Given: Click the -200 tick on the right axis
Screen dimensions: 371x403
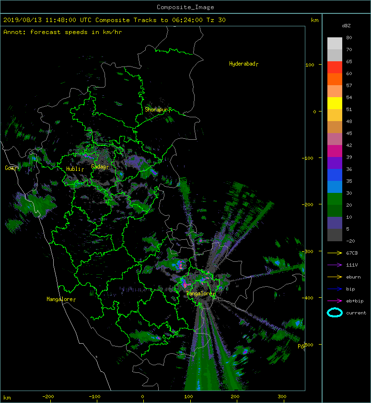Looking at the screenshot, I should (x=308, y=204).
